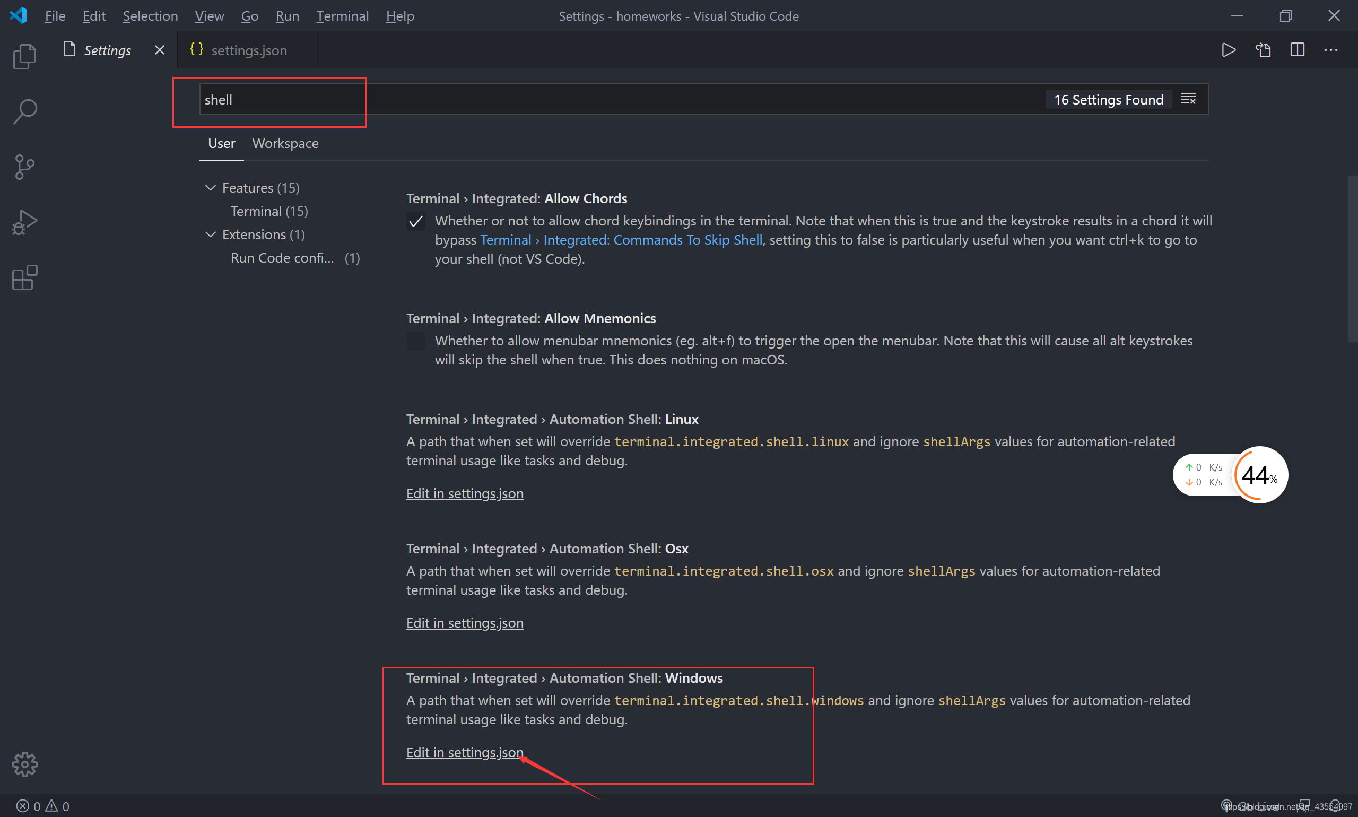The width and height of the screenshot is (1358, 817).
Task: Clear the settings search input
Action: click(1188, 99)
